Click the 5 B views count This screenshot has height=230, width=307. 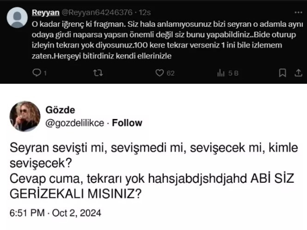point(233,73)
